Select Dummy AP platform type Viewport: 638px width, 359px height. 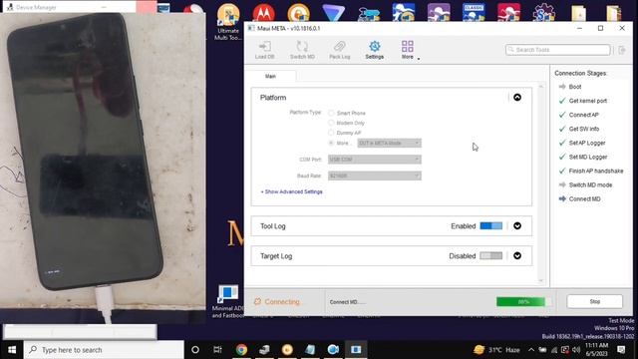click(331, 133)
